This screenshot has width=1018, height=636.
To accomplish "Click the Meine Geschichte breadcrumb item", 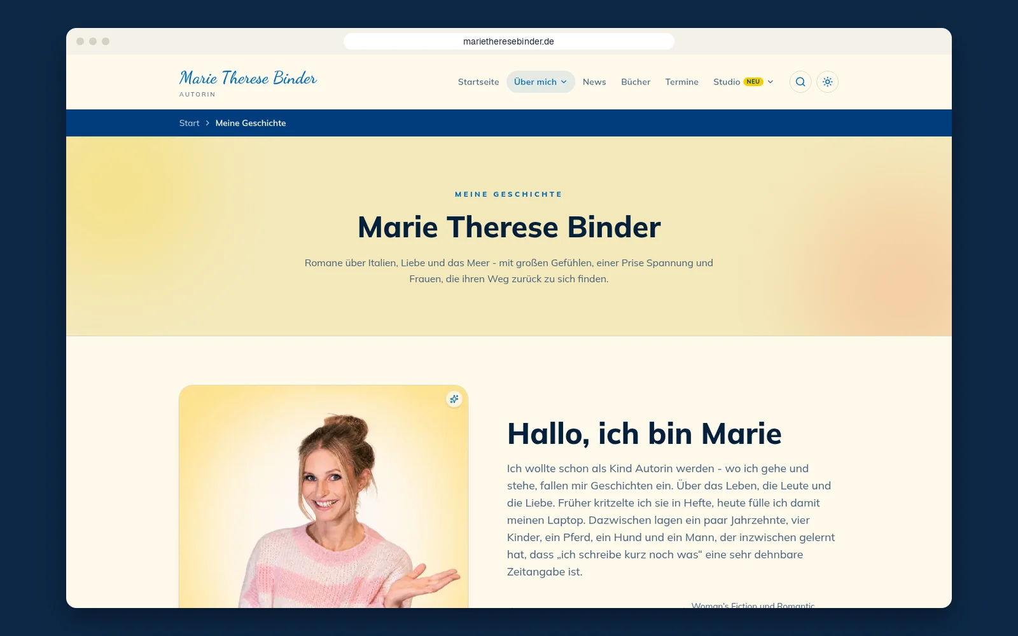I will [x=251, y=123].
